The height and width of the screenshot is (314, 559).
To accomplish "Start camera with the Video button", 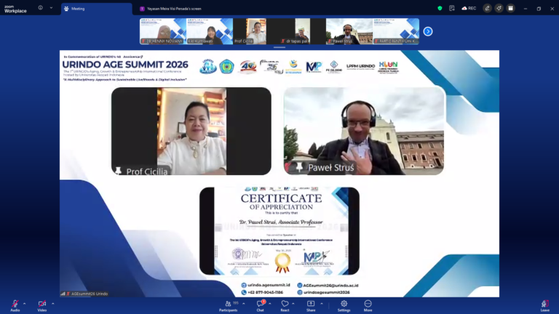I will (x=42, y=305).
